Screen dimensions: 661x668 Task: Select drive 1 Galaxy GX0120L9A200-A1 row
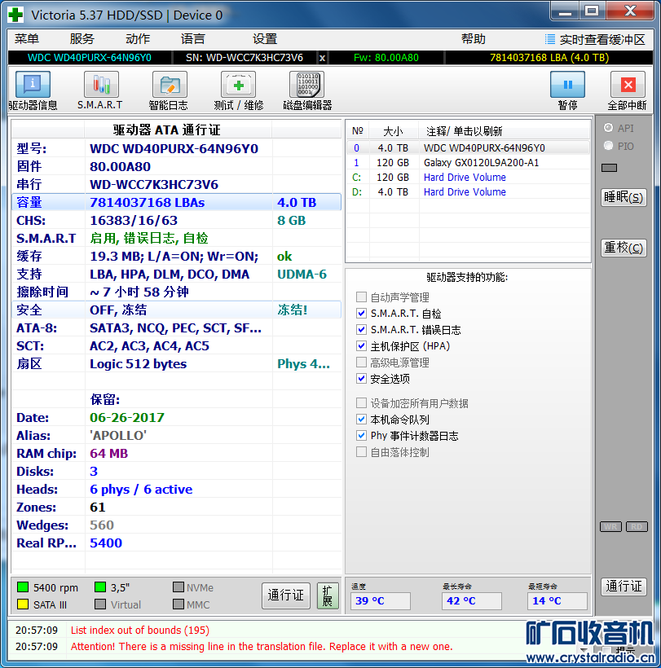pos(468,163)
